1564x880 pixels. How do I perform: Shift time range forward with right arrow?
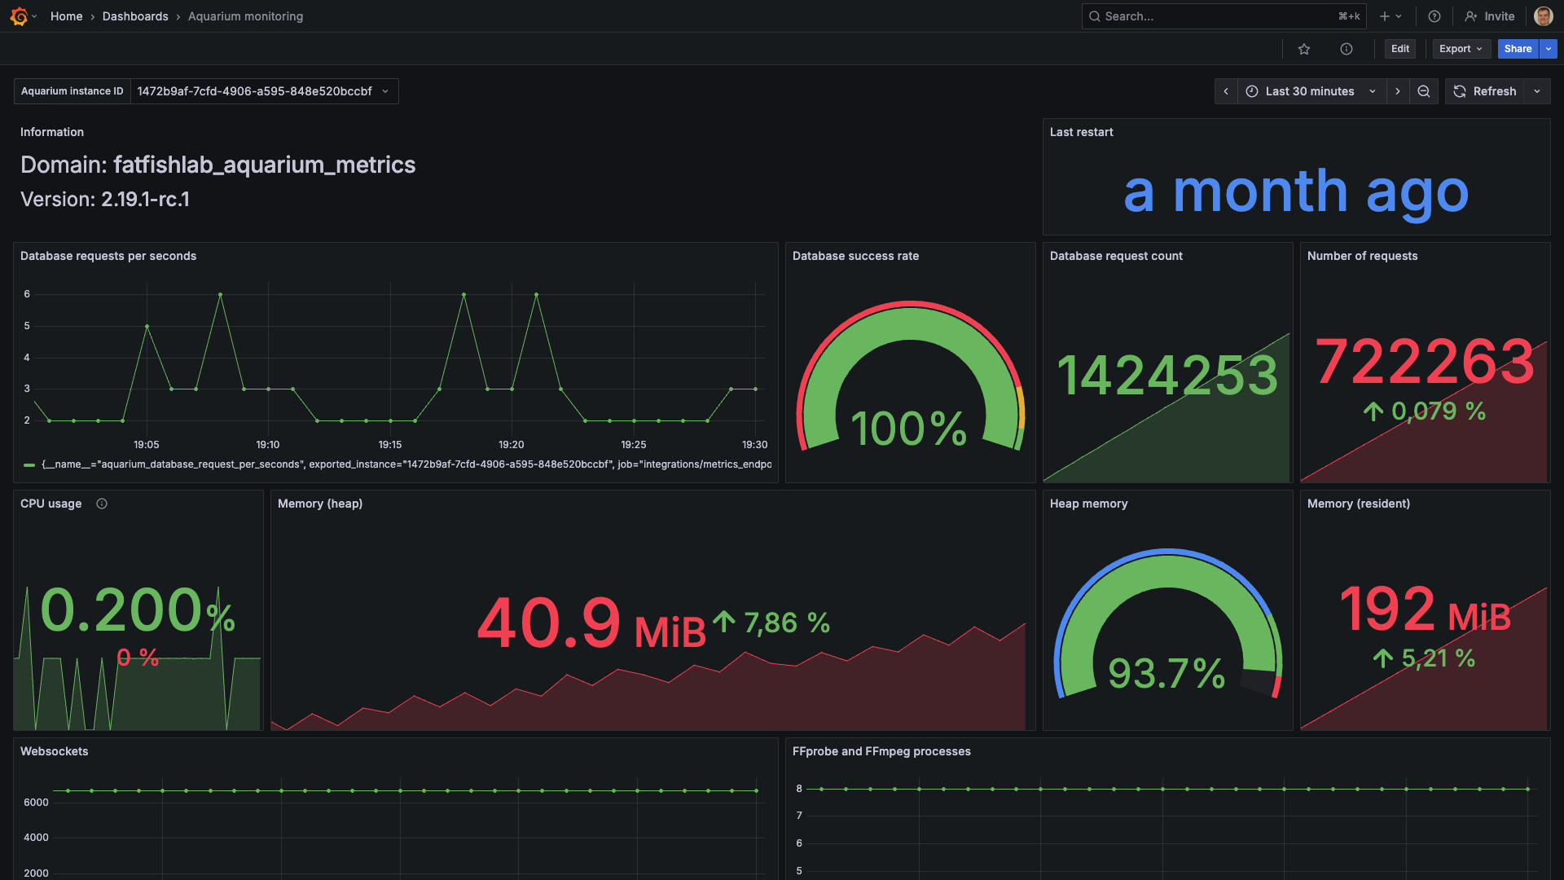pyautogui.click(x=1398, y=91)
